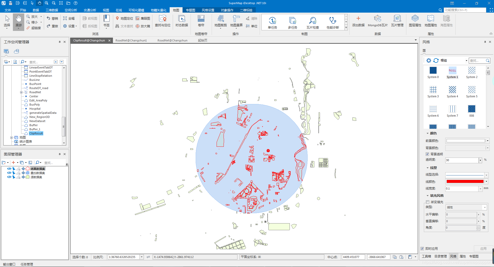
Task: Open 图层属性 panel
Action: (x=415, y=21)
